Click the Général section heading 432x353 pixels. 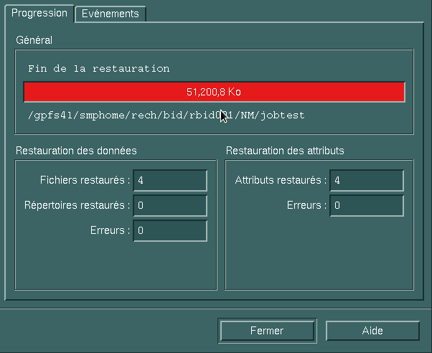pyautogui.click(x=34, y=40)
